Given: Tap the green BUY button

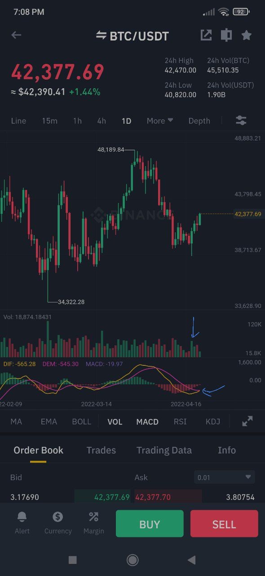Looking at the screenshot, I should 150,524.
